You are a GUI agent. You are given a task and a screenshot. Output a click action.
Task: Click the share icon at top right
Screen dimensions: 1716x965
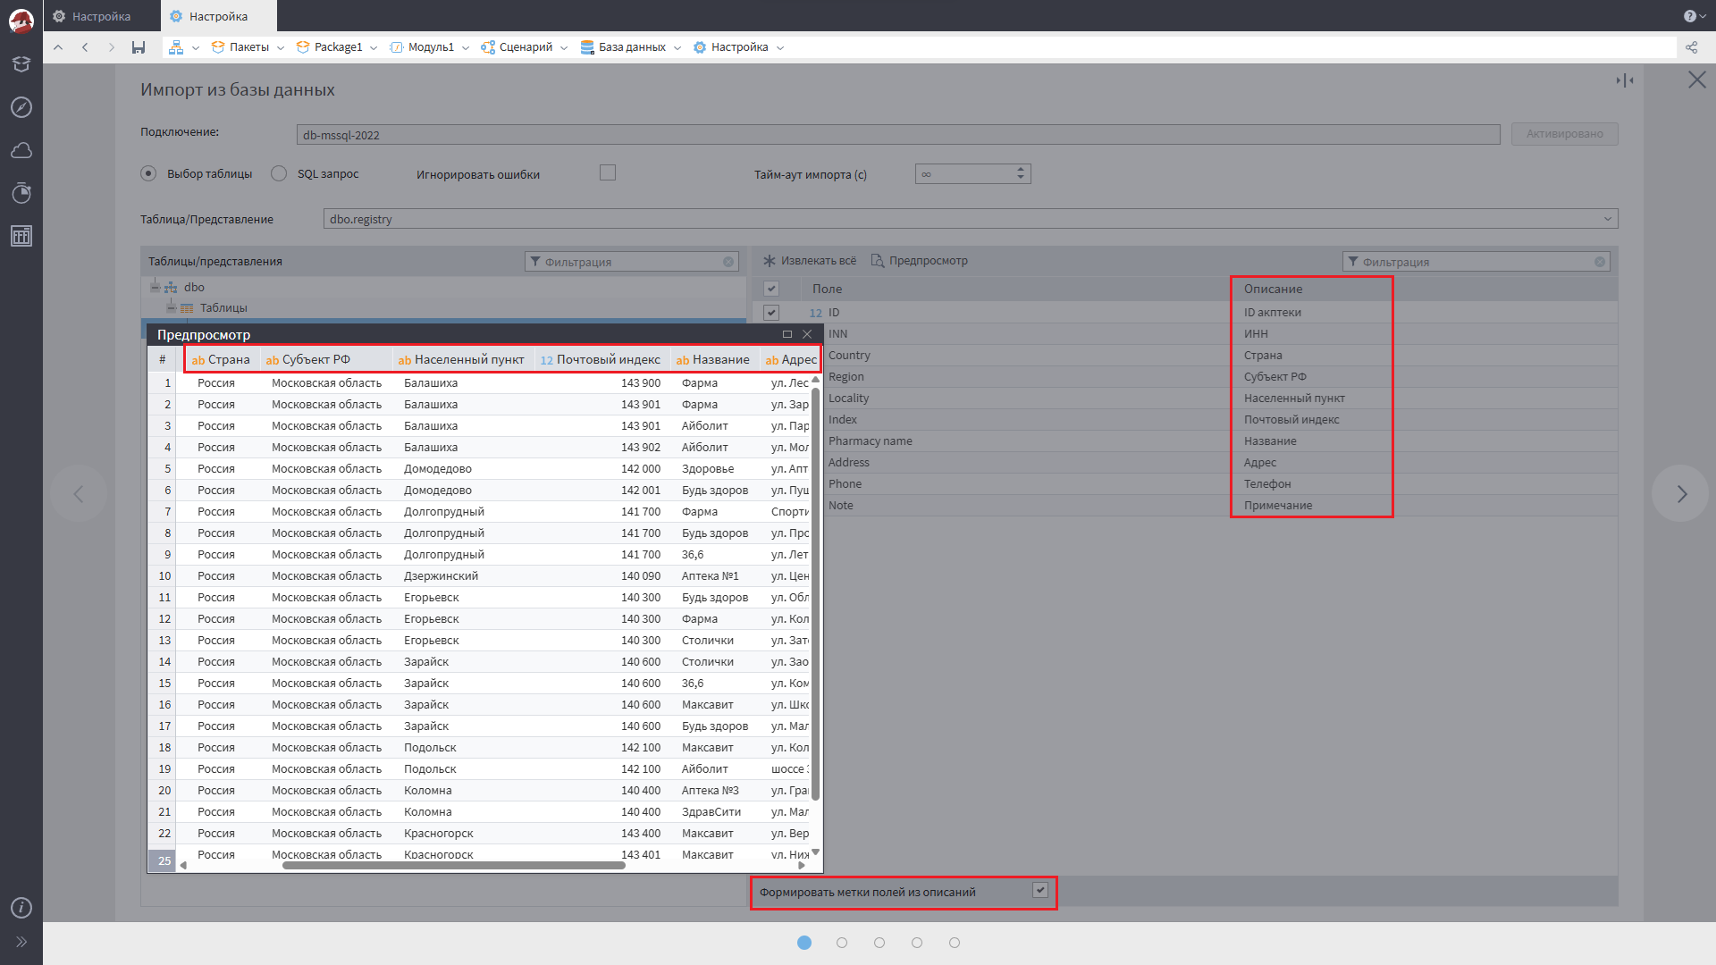click(x=1691, y=47)
